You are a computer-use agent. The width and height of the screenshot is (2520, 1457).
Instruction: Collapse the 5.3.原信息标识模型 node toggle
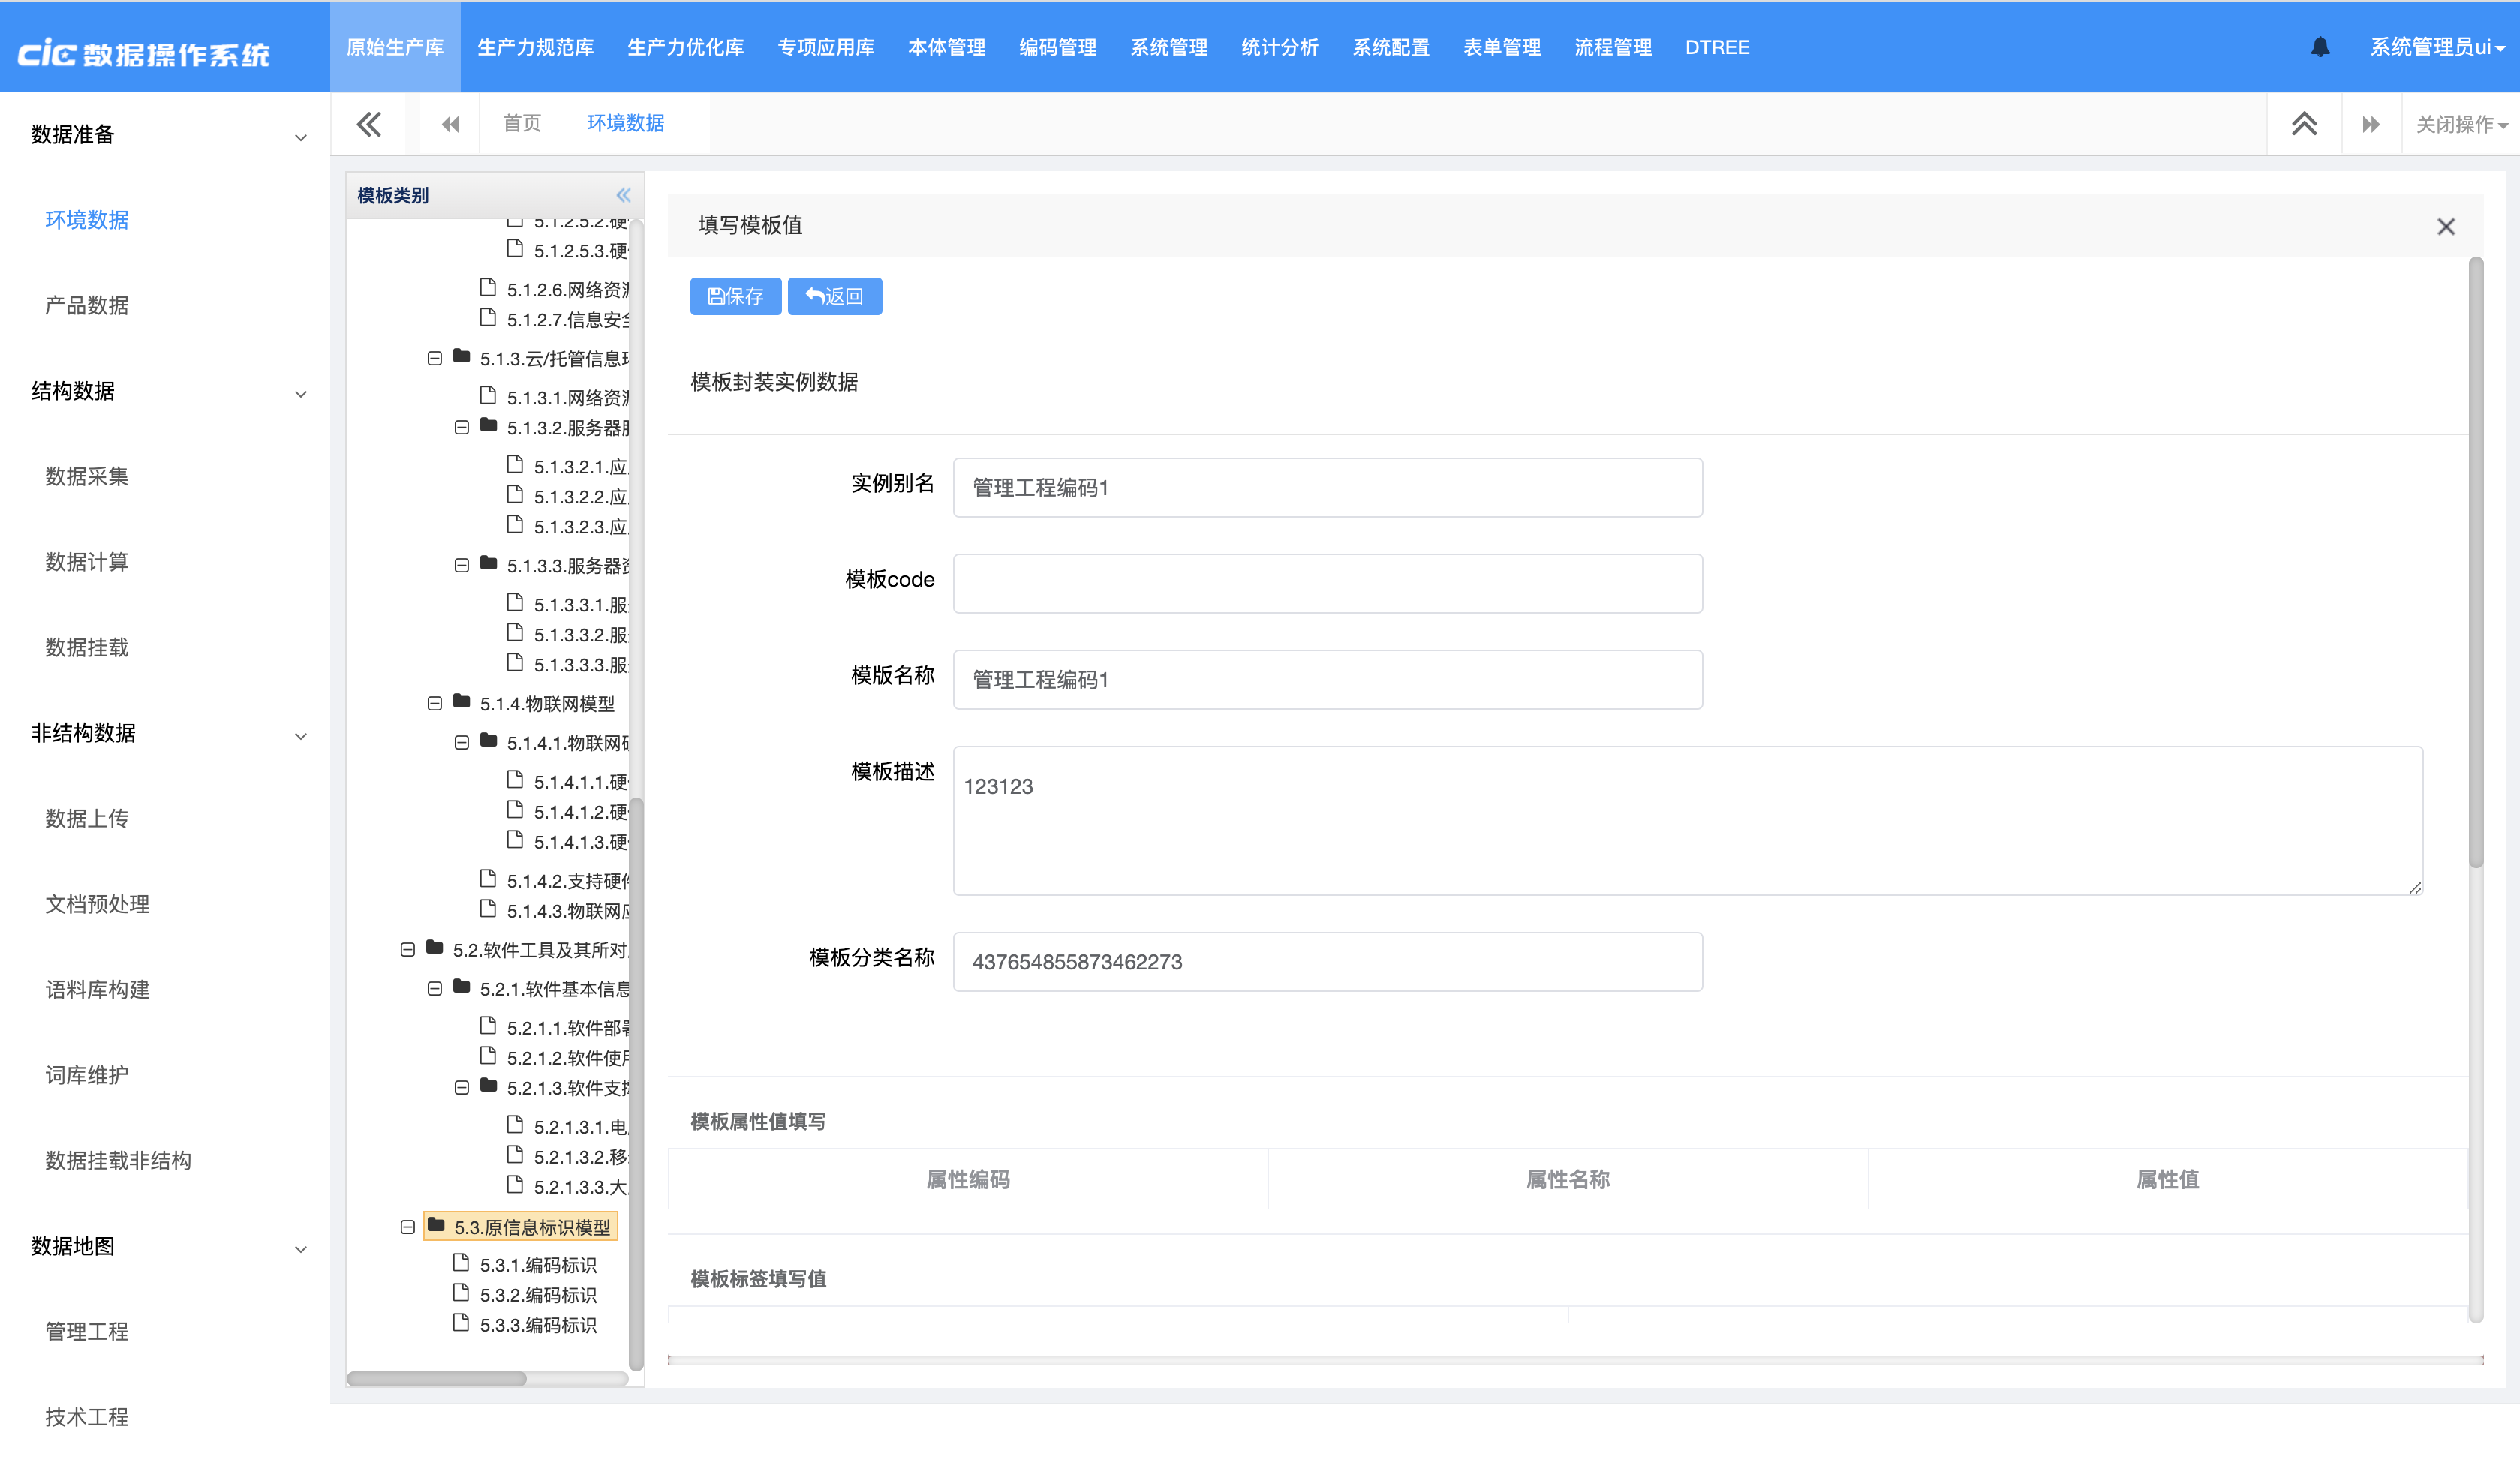click(407, 1227)
